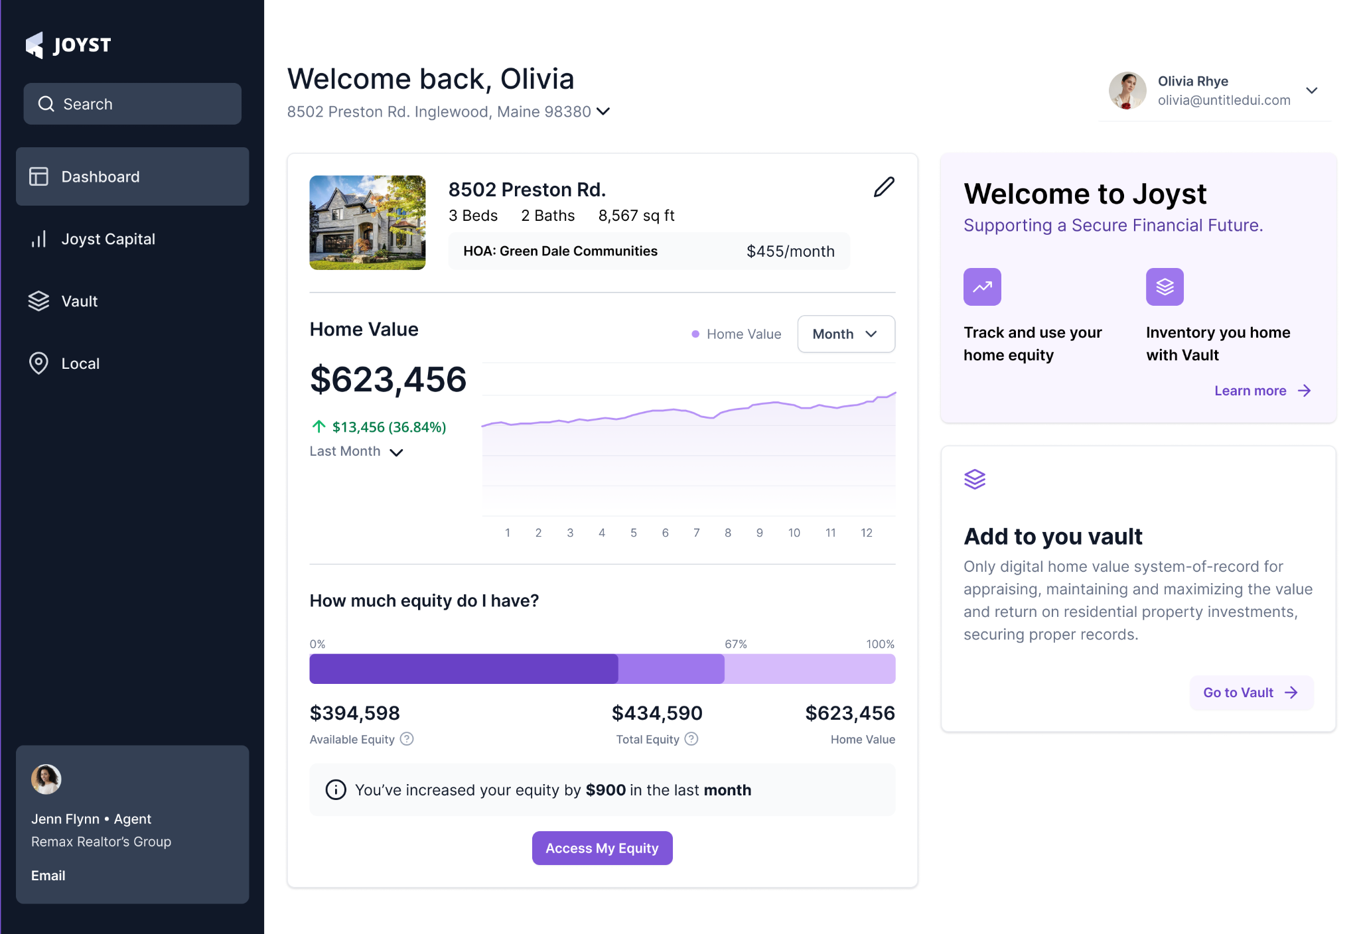Click the Local navigation icon
The width and height of the screenshot is (1359, 934).
pos(38,364)
